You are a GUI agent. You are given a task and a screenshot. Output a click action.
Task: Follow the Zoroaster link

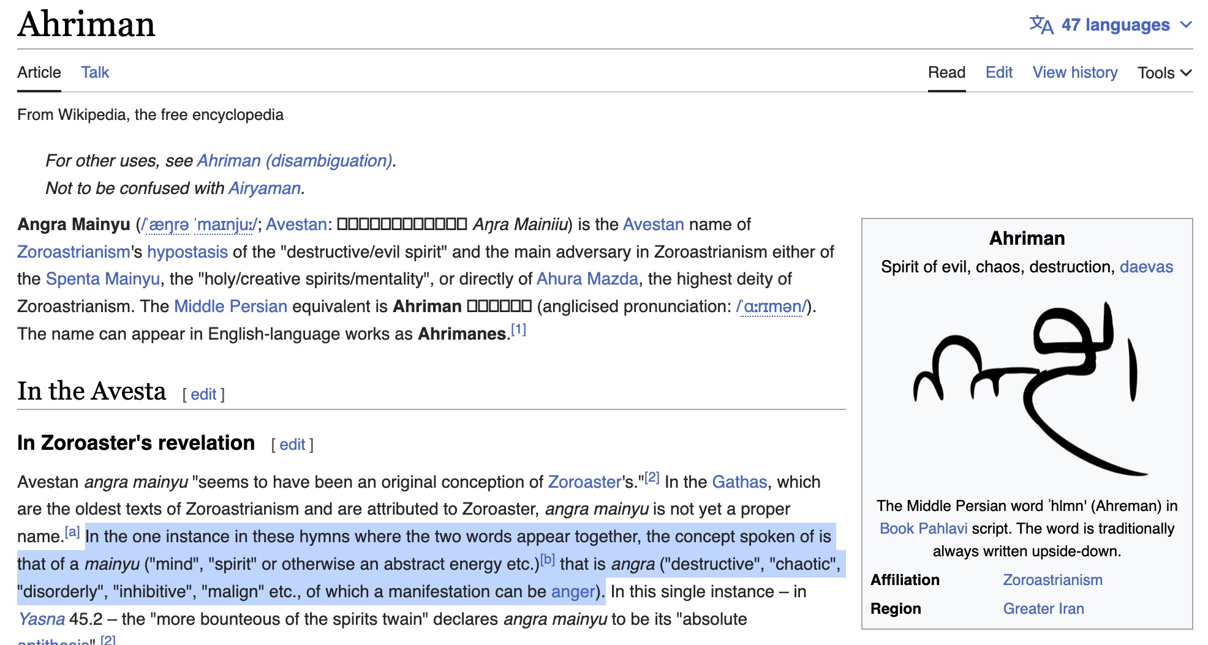click(x=584, y=482)
